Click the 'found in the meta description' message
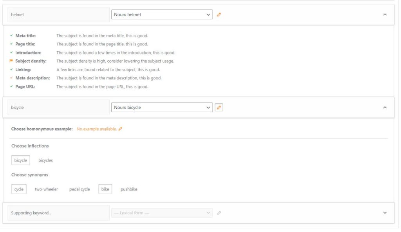401x232 pixels. [x=109, y=78]
